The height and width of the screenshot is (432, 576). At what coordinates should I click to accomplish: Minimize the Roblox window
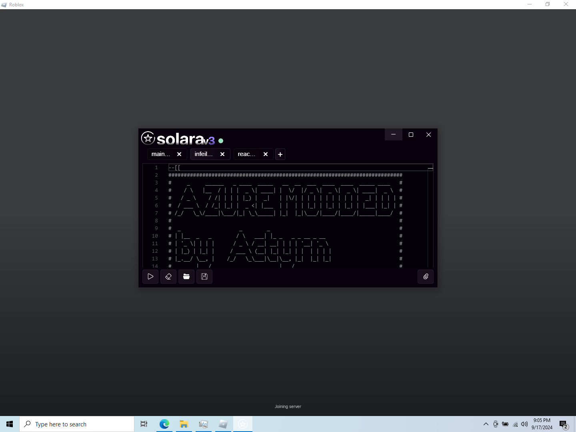click(530, 4)
